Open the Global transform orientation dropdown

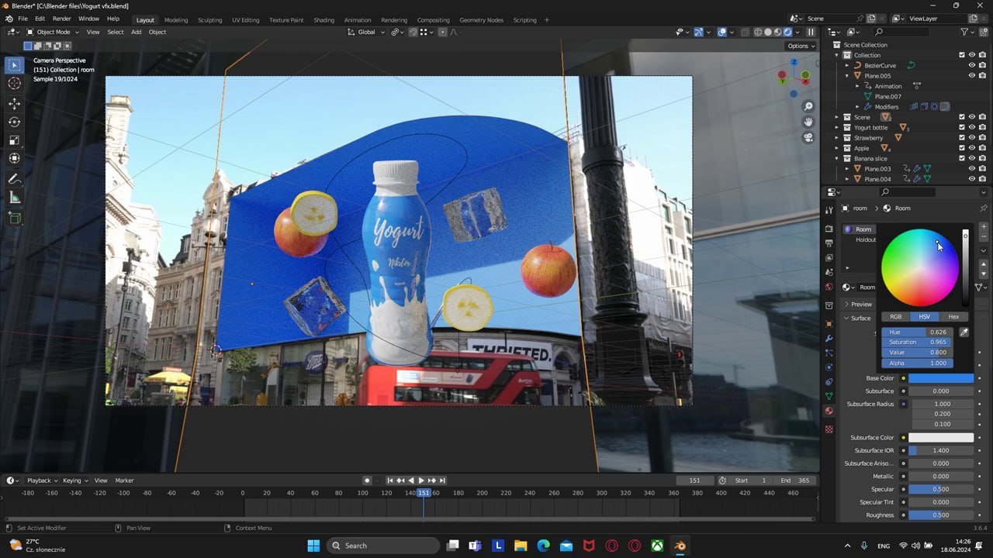[365, 32]
